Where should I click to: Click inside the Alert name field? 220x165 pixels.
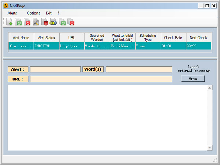(55, 69)
